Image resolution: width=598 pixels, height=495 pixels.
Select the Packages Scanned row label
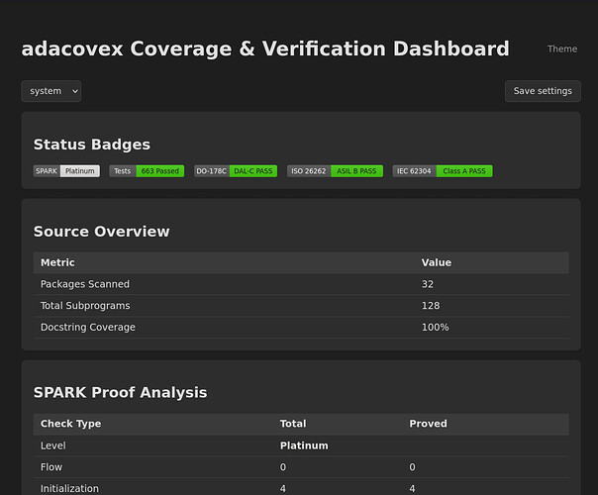click(x=85, y=284)
